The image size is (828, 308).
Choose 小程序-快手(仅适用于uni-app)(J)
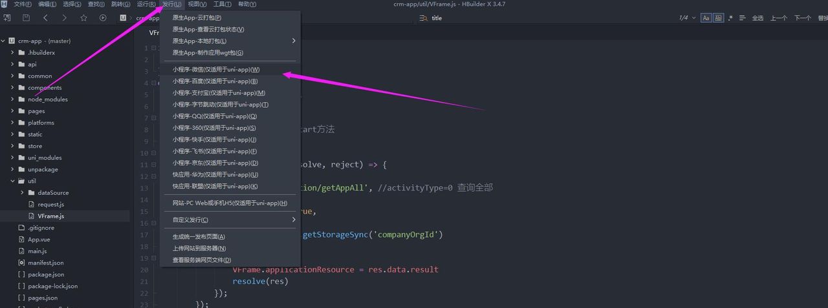point(230,139)
